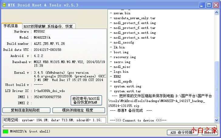
Task: Select the Android version 4.2.2
Action: tap(38, 56)
